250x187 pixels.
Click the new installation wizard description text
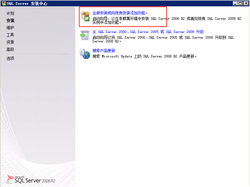[167, 20]
